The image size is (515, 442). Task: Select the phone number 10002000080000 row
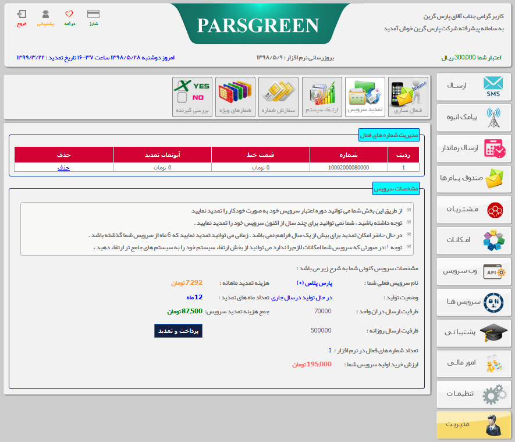pyautogui.click(x=349, y=168)
